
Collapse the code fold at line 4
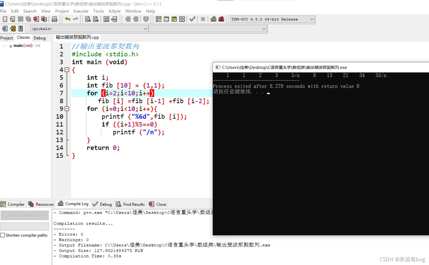[x=67, y=70]
